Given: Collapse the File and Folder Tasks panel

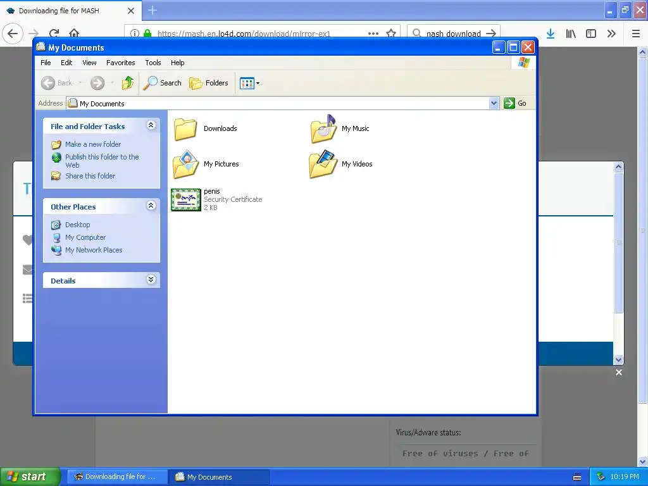Looking at the screenshot, I should click(x=151, y=125).
